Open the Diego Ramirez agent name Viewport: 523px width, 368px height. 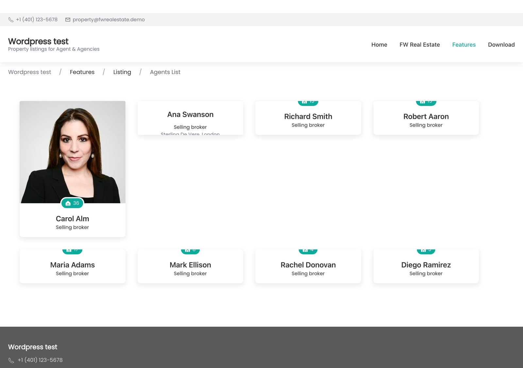tap(426, 265)
